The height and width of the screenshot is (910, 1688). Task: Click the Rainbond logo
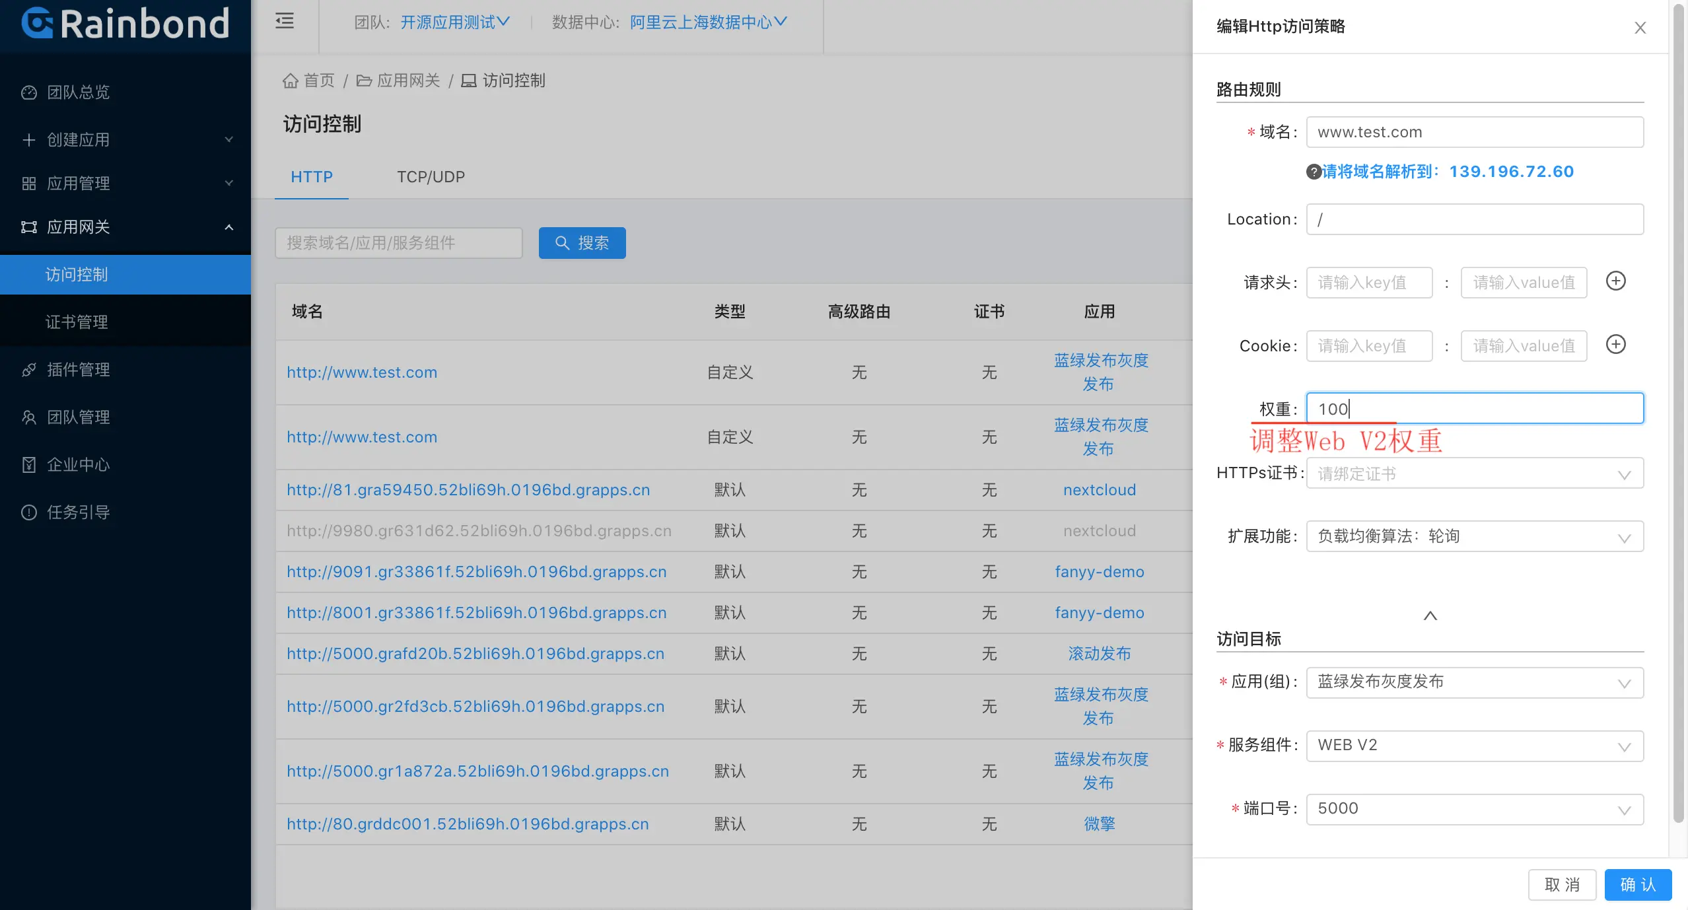click(125, 24)
